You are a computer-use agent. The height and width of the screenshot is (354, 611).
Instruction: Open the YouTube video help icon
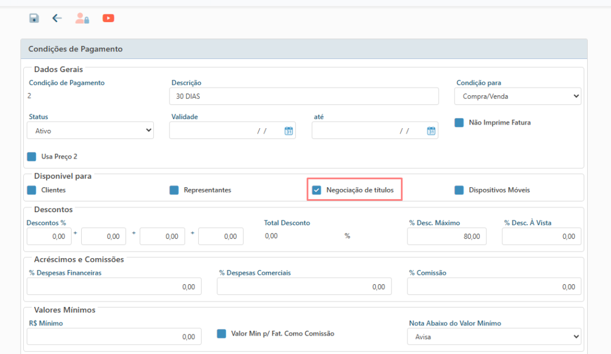point(109,18)
